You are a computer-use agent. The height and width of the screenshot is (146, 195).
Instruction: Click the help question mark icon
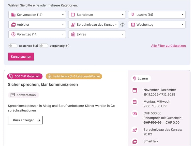tap(123, 25)
